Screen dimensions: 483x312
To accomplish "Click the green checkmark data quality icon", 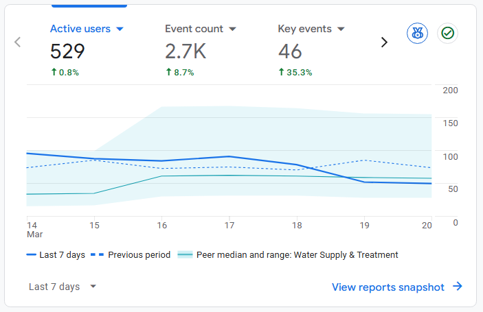I will (447, 33).
